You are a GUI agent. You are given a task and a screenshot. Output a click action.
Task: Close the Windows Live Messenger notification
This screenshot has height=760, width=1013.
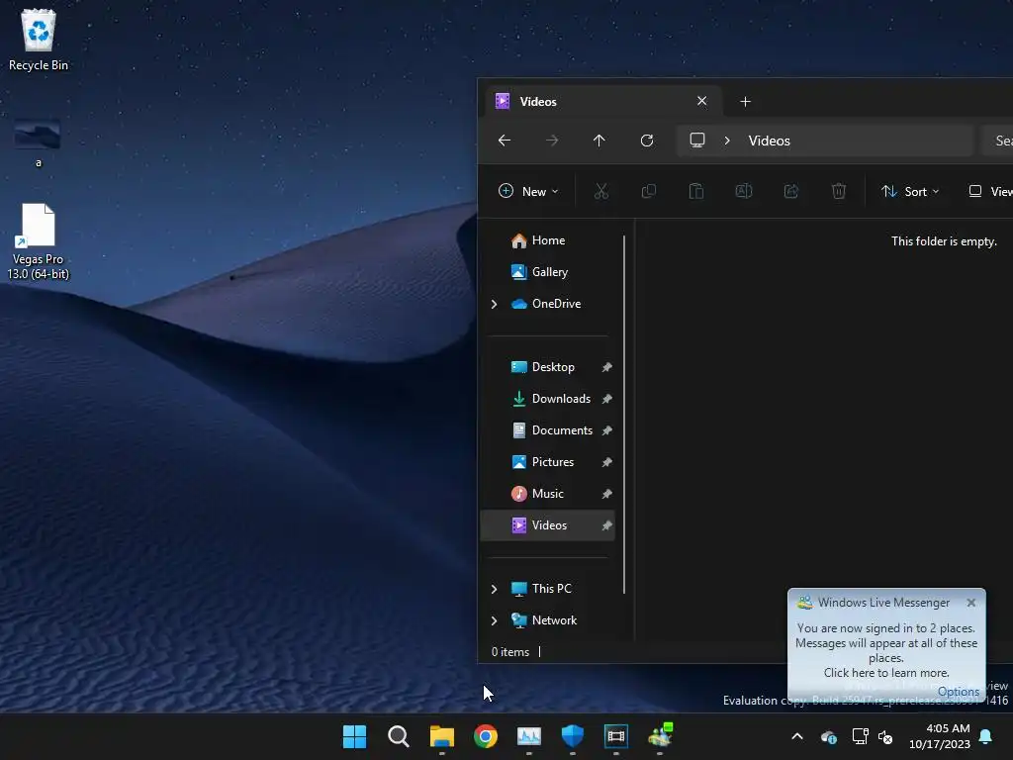point(971,603)
